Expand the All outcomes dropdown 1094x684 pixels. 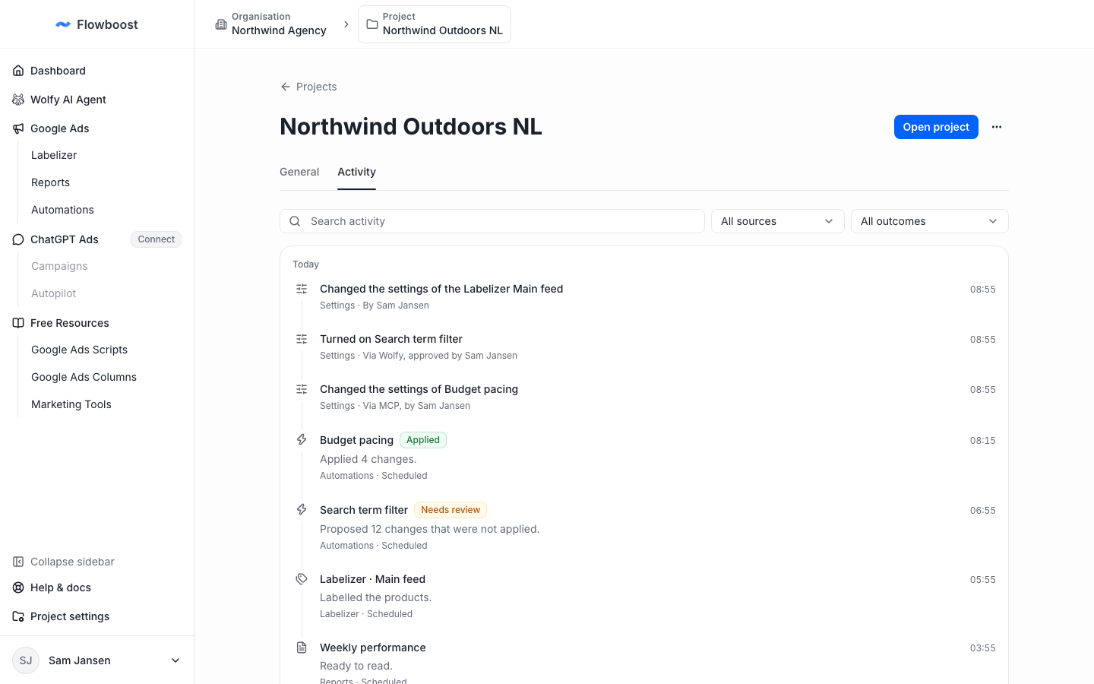click(930, 221)
